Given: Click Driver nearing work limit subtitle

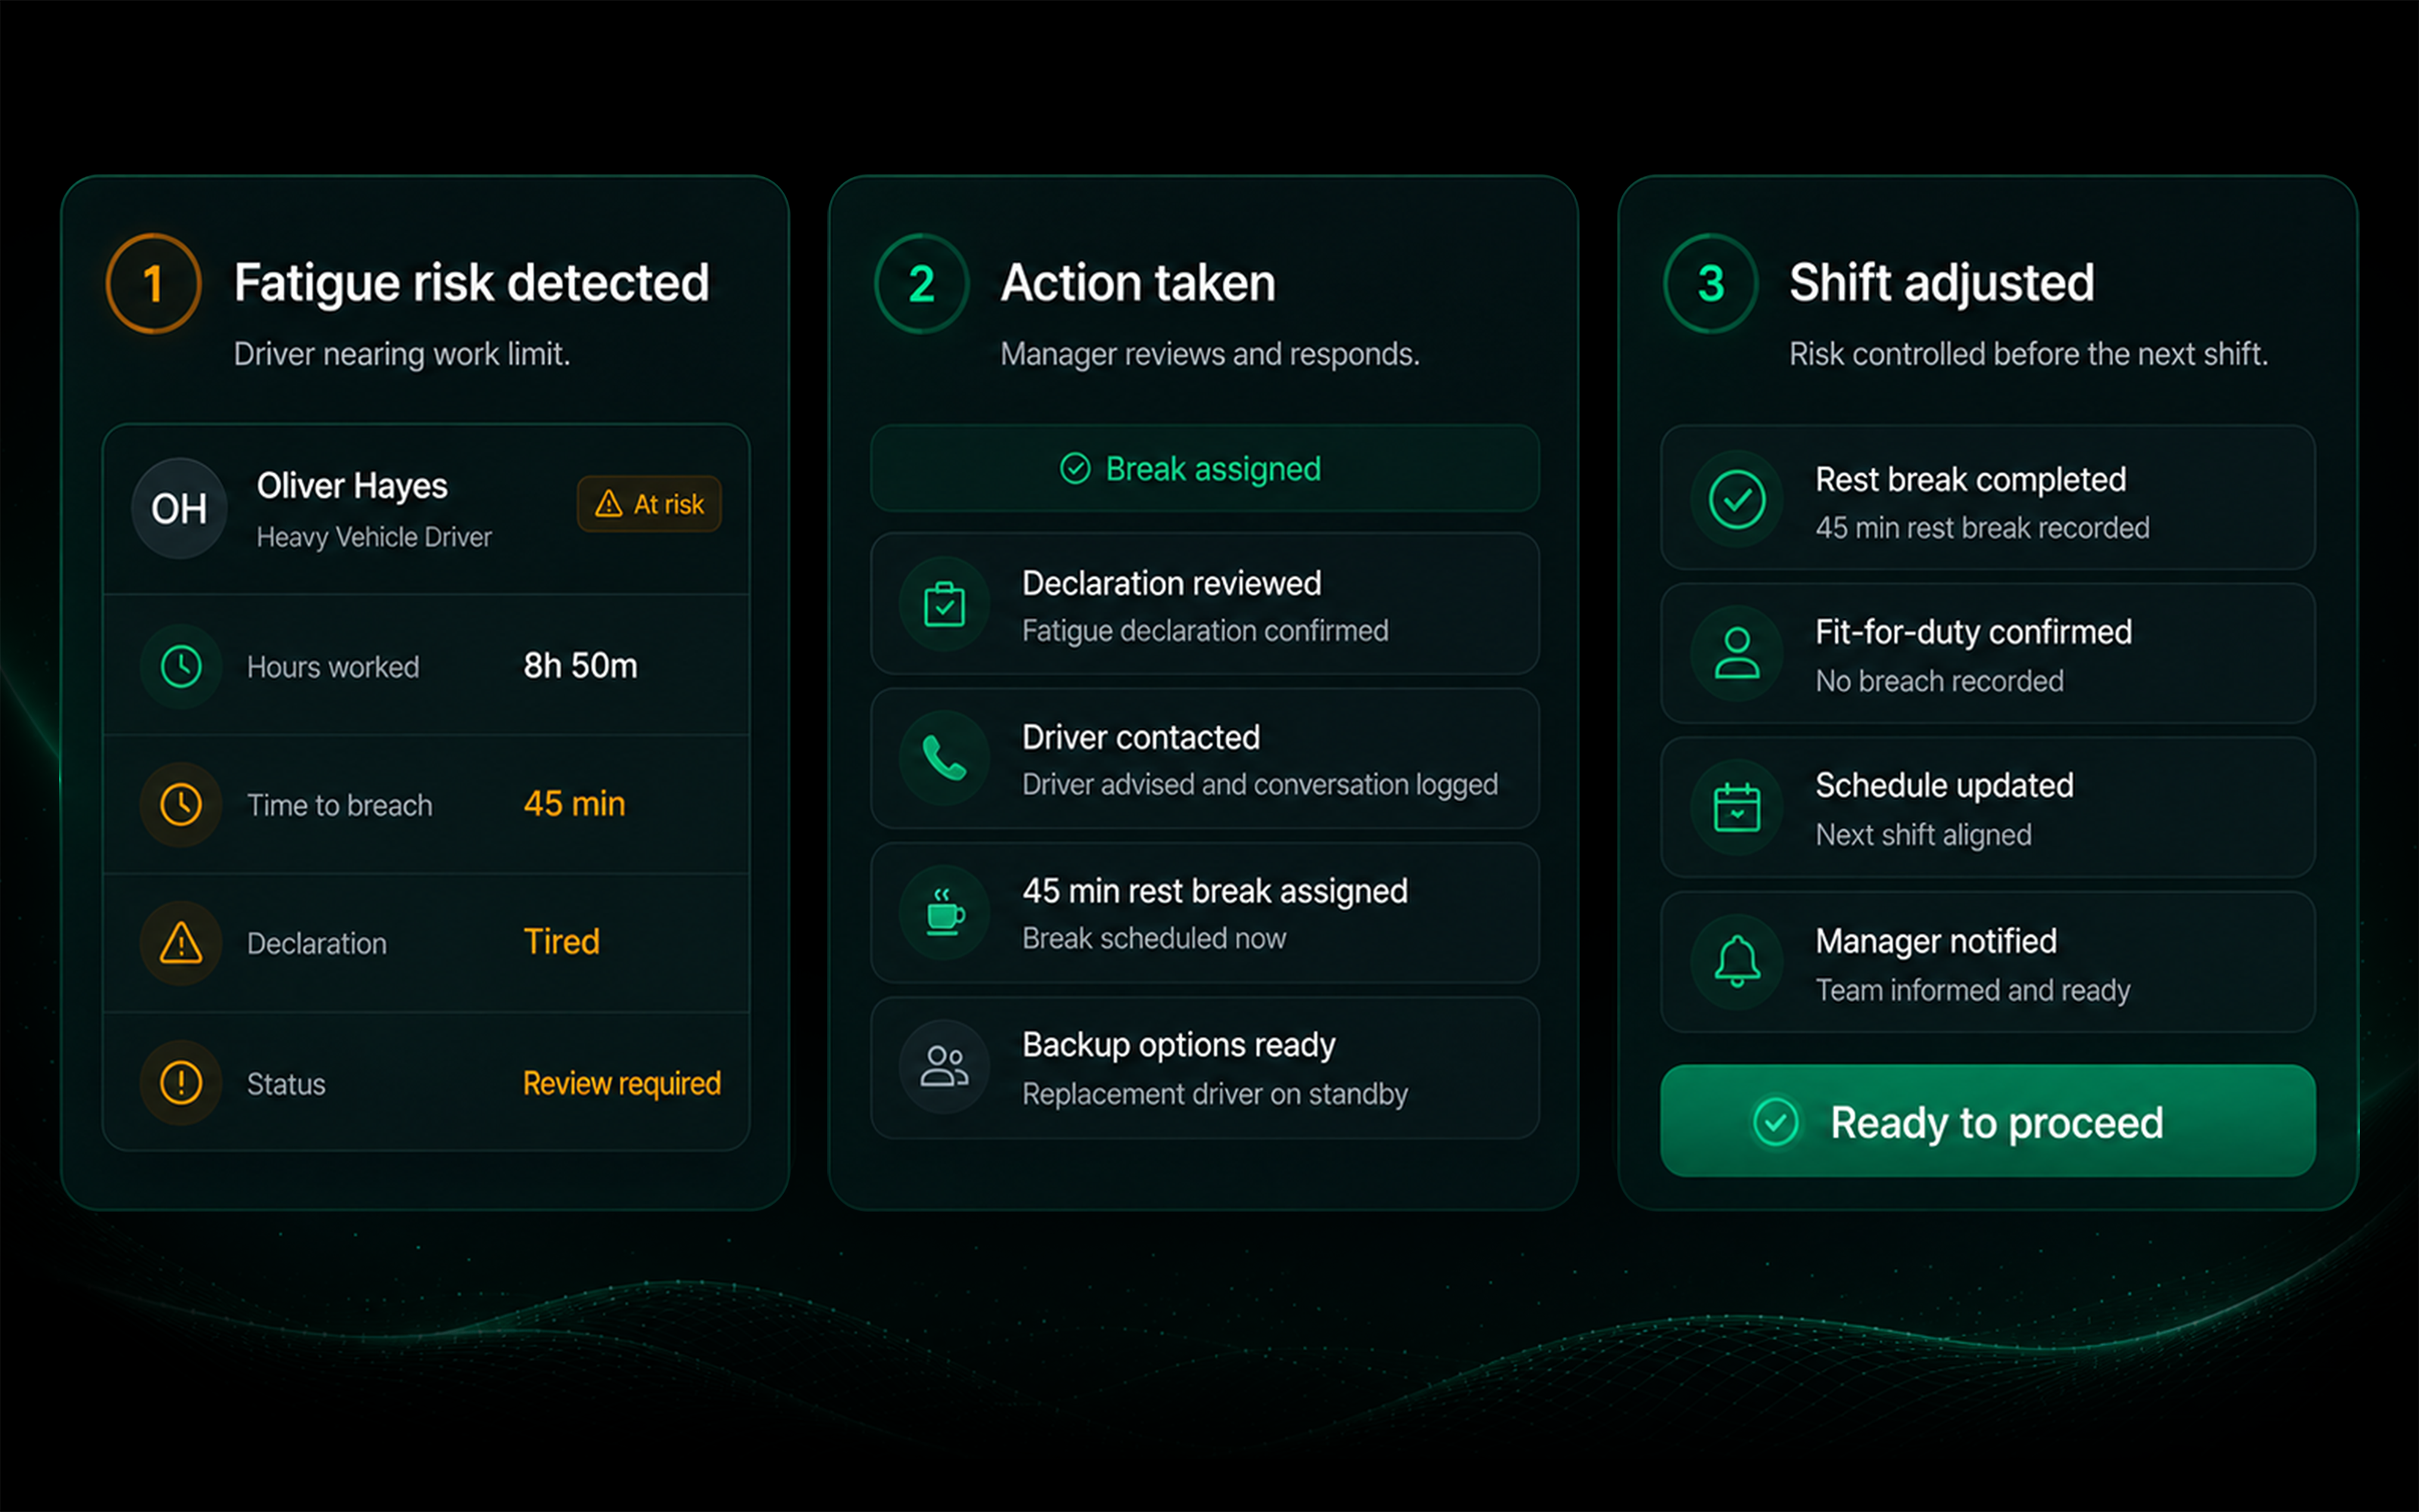Looking at the screenshot, I should (402, 354).
